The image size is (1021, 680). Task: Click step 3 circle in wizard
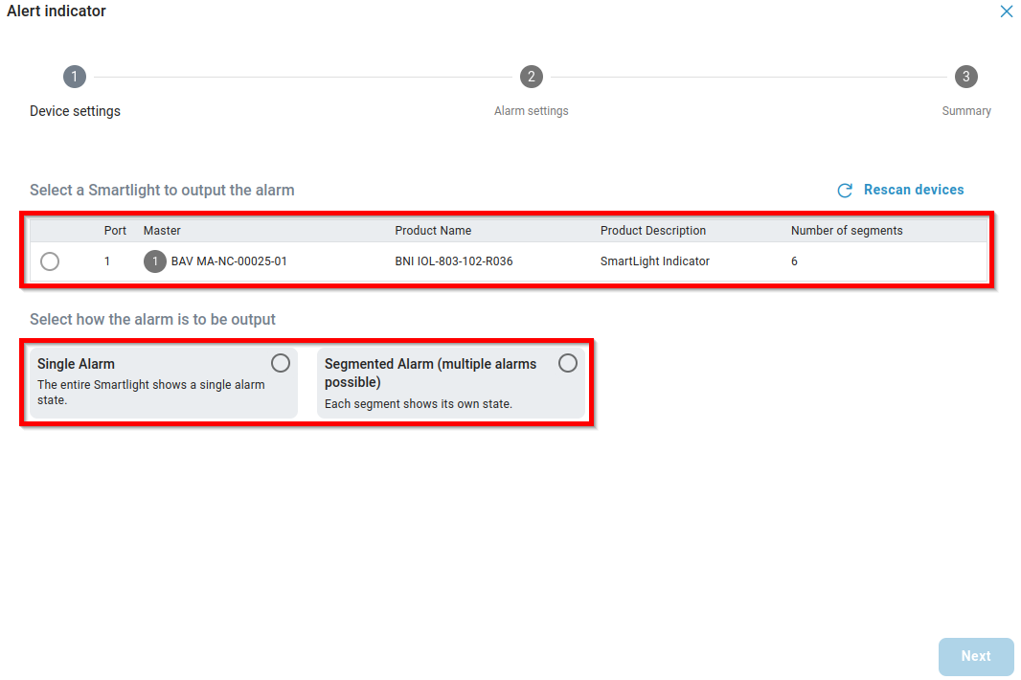click(x=965, y=77)
